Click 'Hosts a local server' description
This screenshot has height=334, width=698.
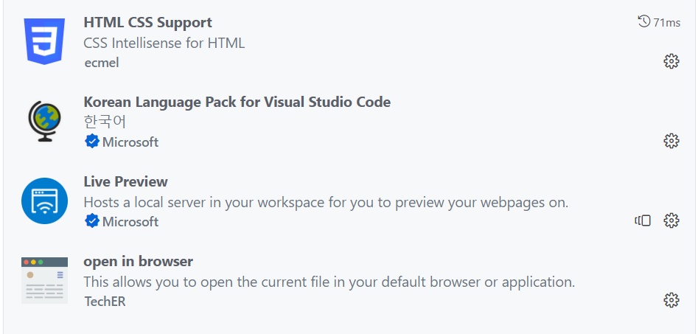326,203
